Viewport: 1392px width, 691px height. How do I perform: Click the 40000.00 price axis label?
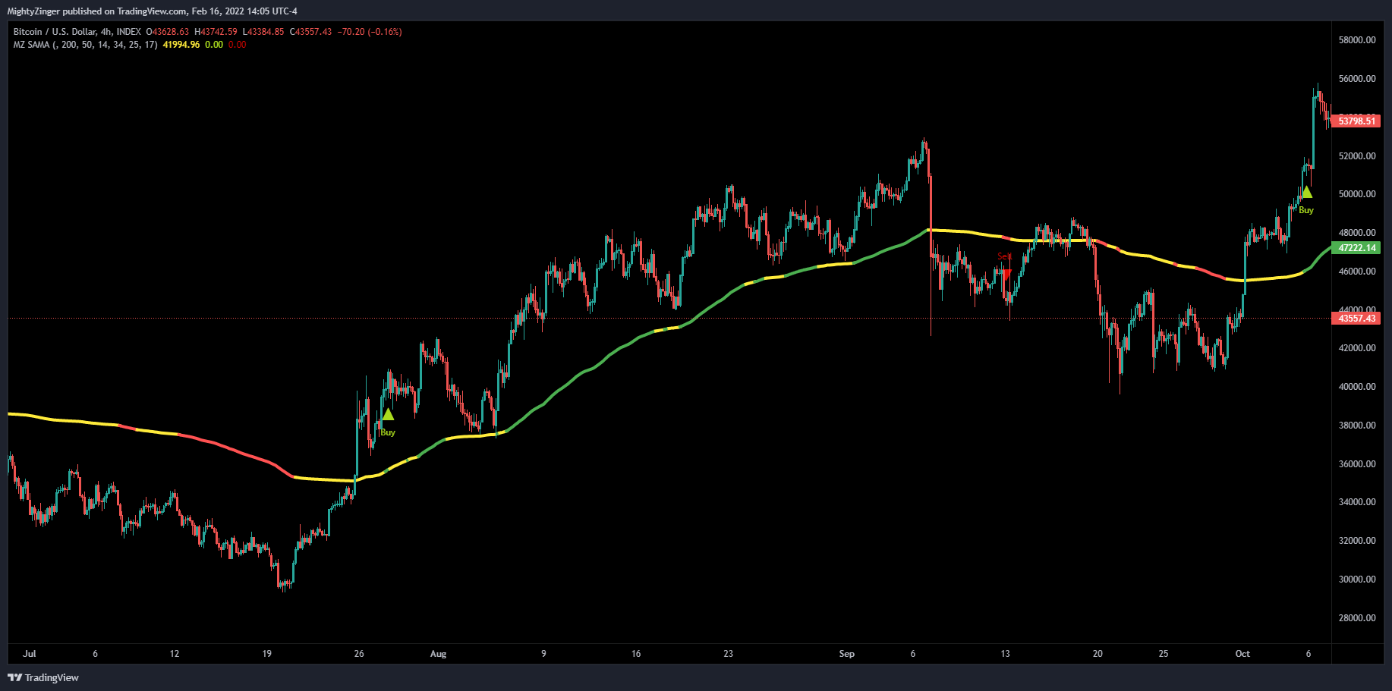pyautogui.click(x=1356, y=387)
